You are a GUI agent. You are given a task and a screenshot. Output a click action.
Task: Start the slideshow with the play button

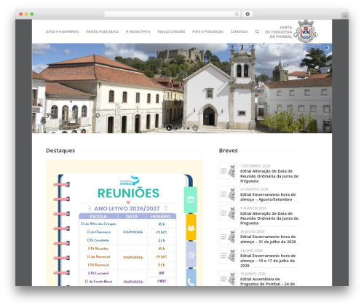pos(169,128)
